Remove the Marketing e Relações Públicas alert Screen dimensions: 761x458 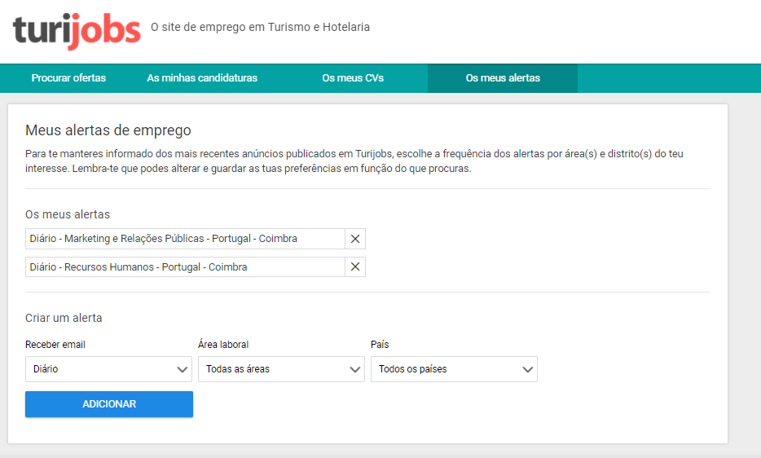point(355,239)
